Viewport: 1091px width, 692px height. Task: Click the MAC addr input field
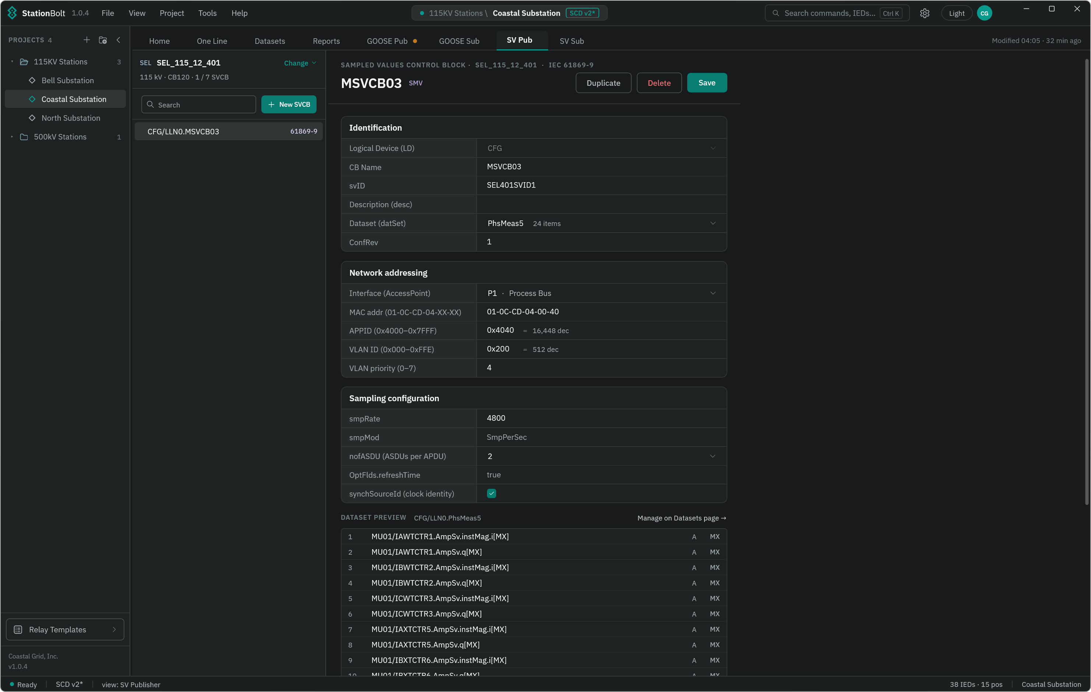point(602,312)
